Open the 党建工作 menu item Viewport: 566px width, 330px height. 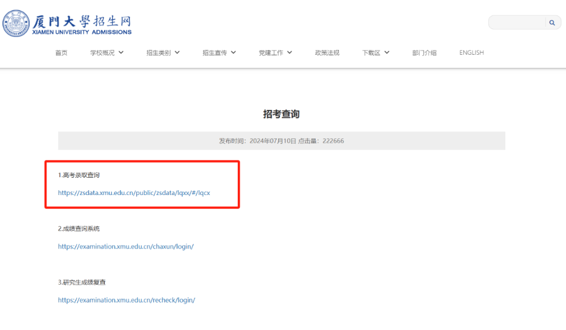pos(271,53)
